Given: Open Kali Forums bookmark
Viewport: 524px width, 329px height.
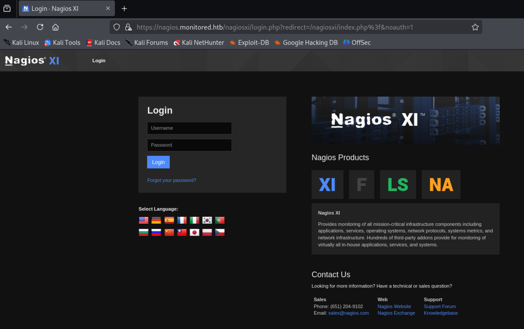Looking at the screenshot, I should coord(147,42).
